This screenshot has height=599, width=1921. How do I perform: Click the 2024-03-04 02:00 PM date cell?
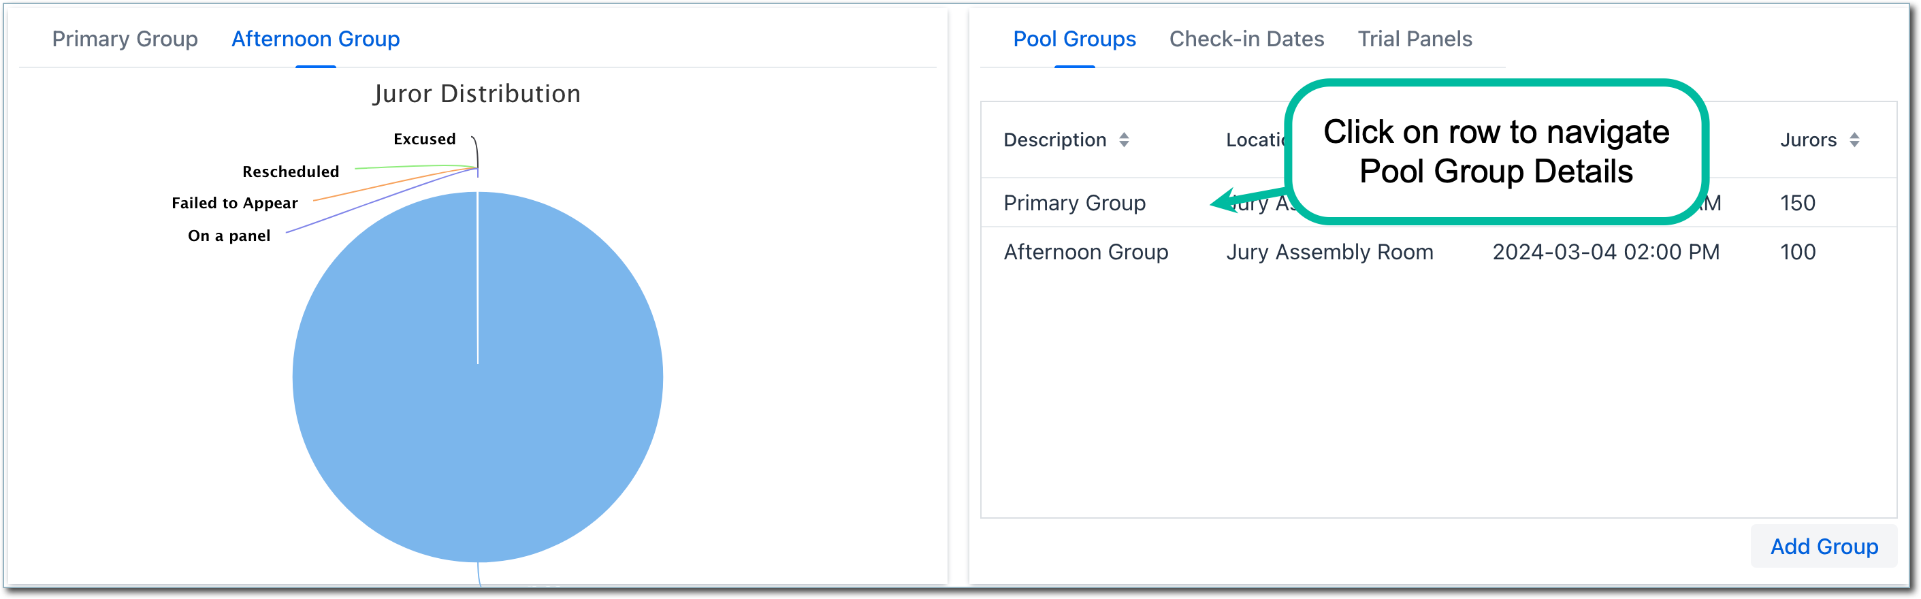(x=1606, y=252)
